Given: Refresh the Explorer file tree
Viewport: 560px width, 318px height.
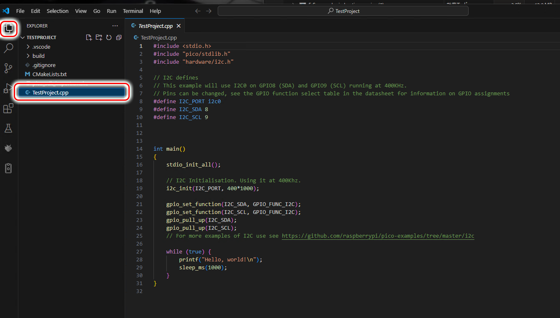Looking at the screenshot, I should (x=109, y=37).
